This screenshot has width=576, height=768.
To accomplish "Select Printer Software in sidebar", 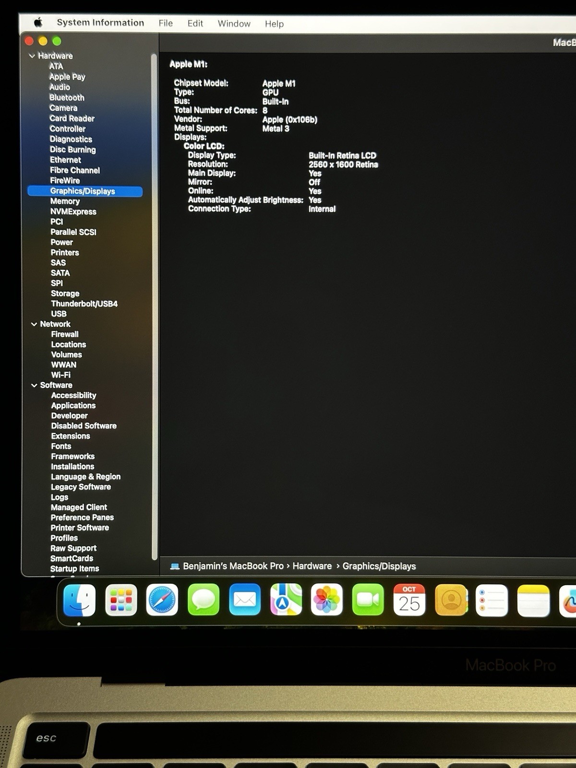I will [x=80, y=528].
